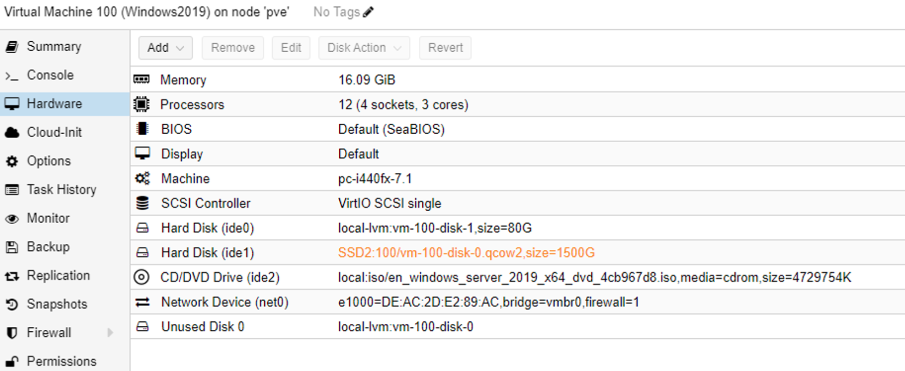Viewport: 905px width, 371px height.
Task: Click the Network Device arrows icon
Action: point(142,302)
